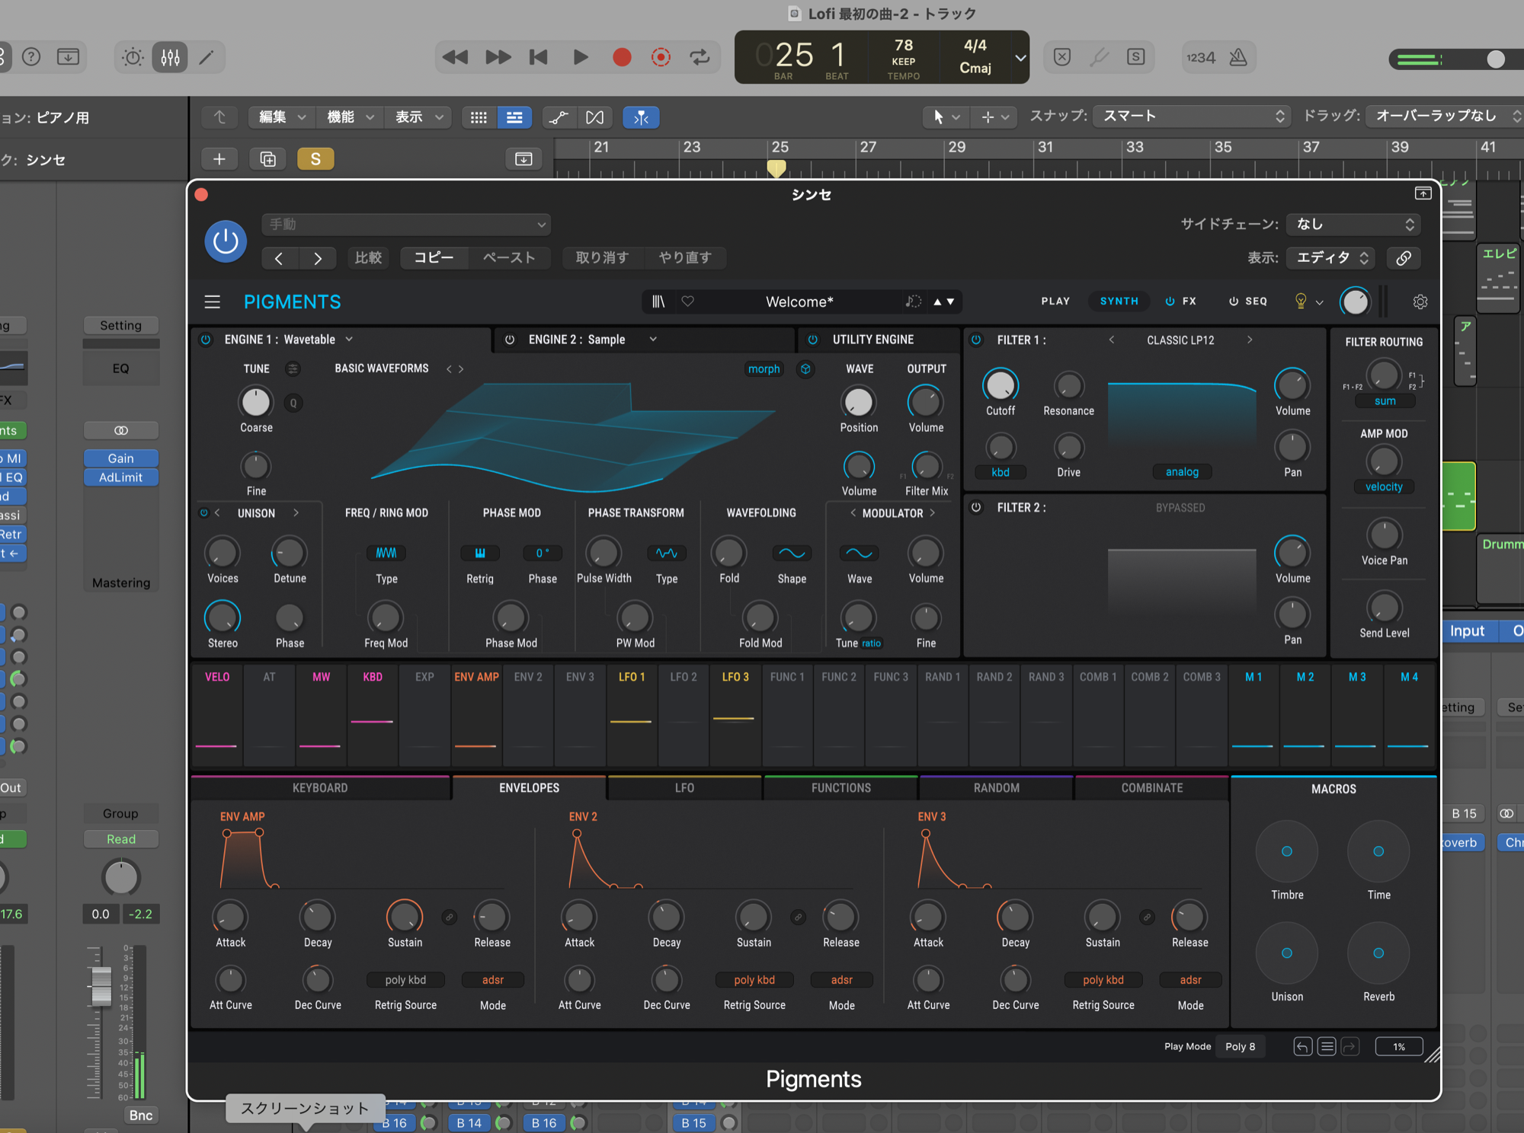The height and width of the screenshot is (1133, 1524).
Task: Toggle the TUNE quantize Q button
Action: click(x=293, y=403)
